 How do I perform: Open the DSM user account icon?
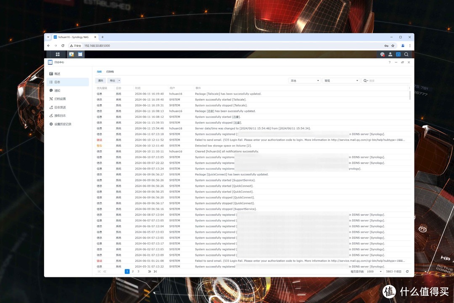[390, 54]
